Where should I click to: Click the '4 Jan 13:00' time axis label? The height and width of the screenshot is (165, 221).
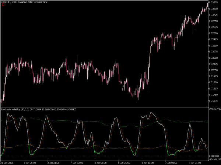click(77, 162)
